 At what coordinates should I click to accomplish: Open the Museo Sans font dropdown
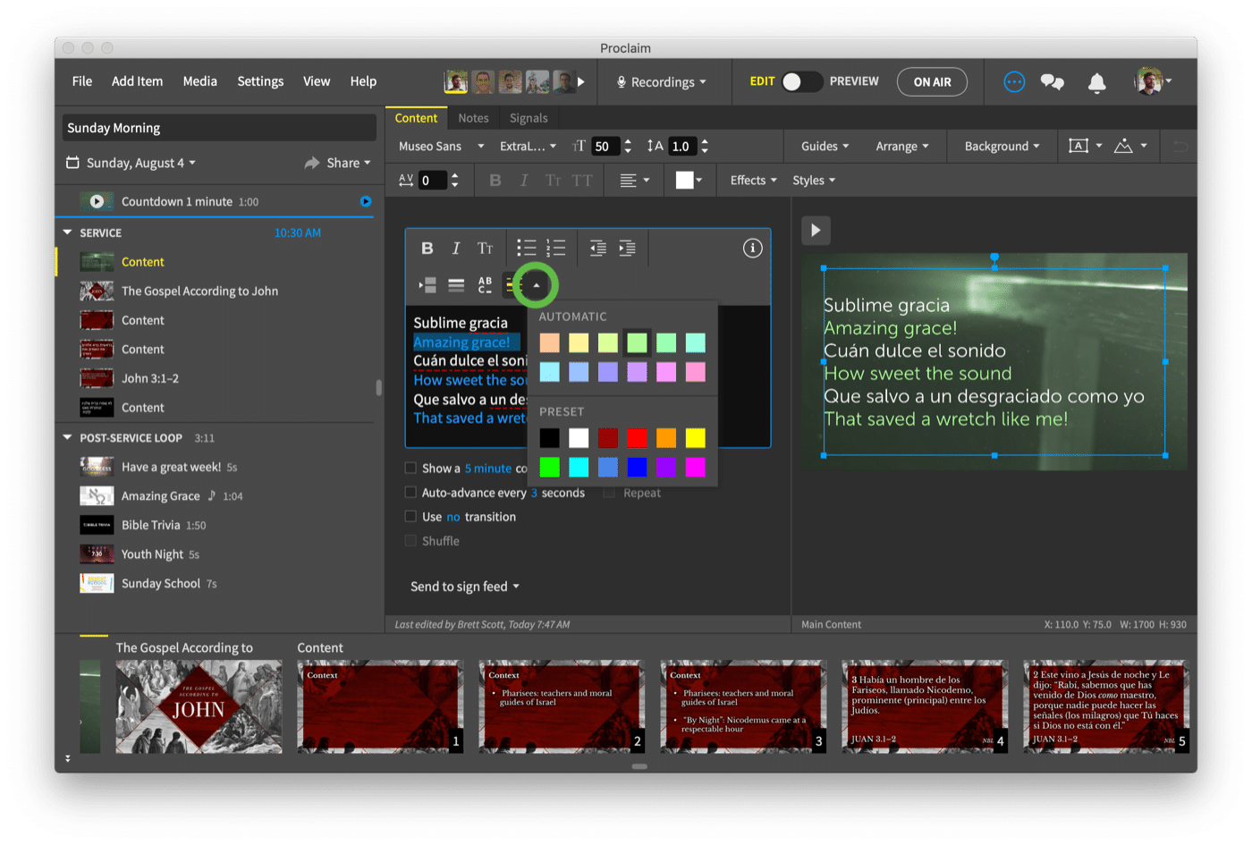pos(441,146)
